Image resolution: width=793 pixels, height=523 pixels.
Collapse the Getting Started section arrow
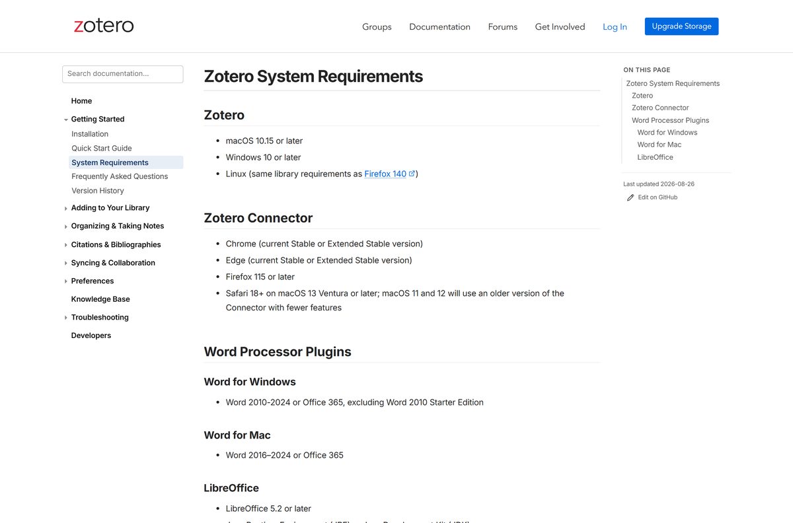coord(65,120)
